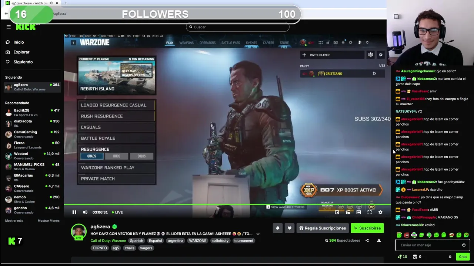474x266 pixels.
Task: Toggle notification bell for ag5zera
Action: click(278, 228)
